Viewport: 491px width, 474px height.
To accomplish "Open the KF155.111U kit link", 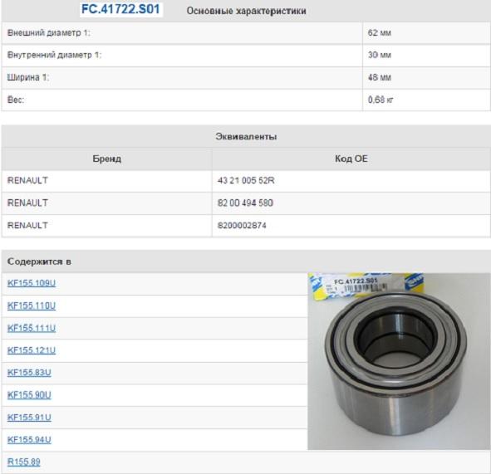I will [32, 328].
